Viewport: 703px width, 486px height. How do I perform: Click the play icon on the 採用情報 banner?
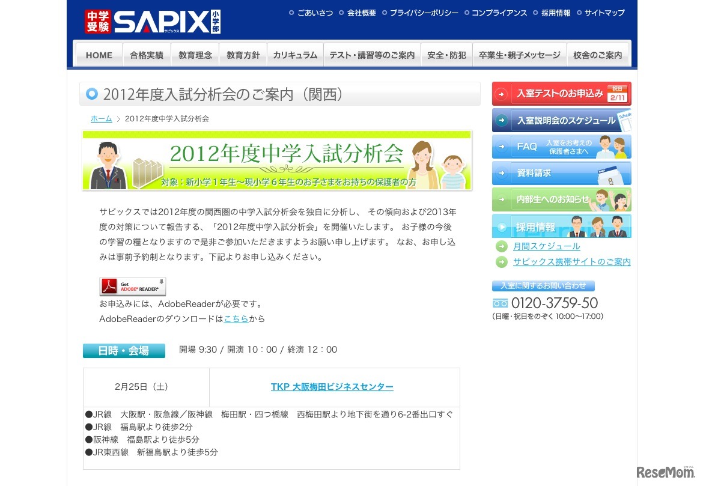[503, 226]
